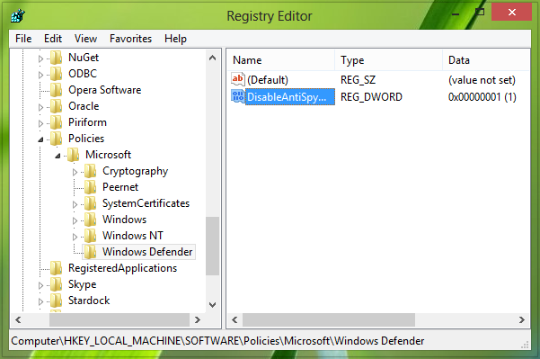Expand the Cryptography subkey
The height and width of the screenshot is (359, 540).
(75, 172)
